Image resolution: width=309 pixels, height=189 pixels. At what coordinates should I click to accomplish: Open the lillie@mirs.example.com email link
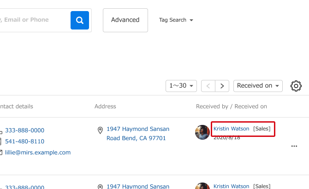[38, 153]
